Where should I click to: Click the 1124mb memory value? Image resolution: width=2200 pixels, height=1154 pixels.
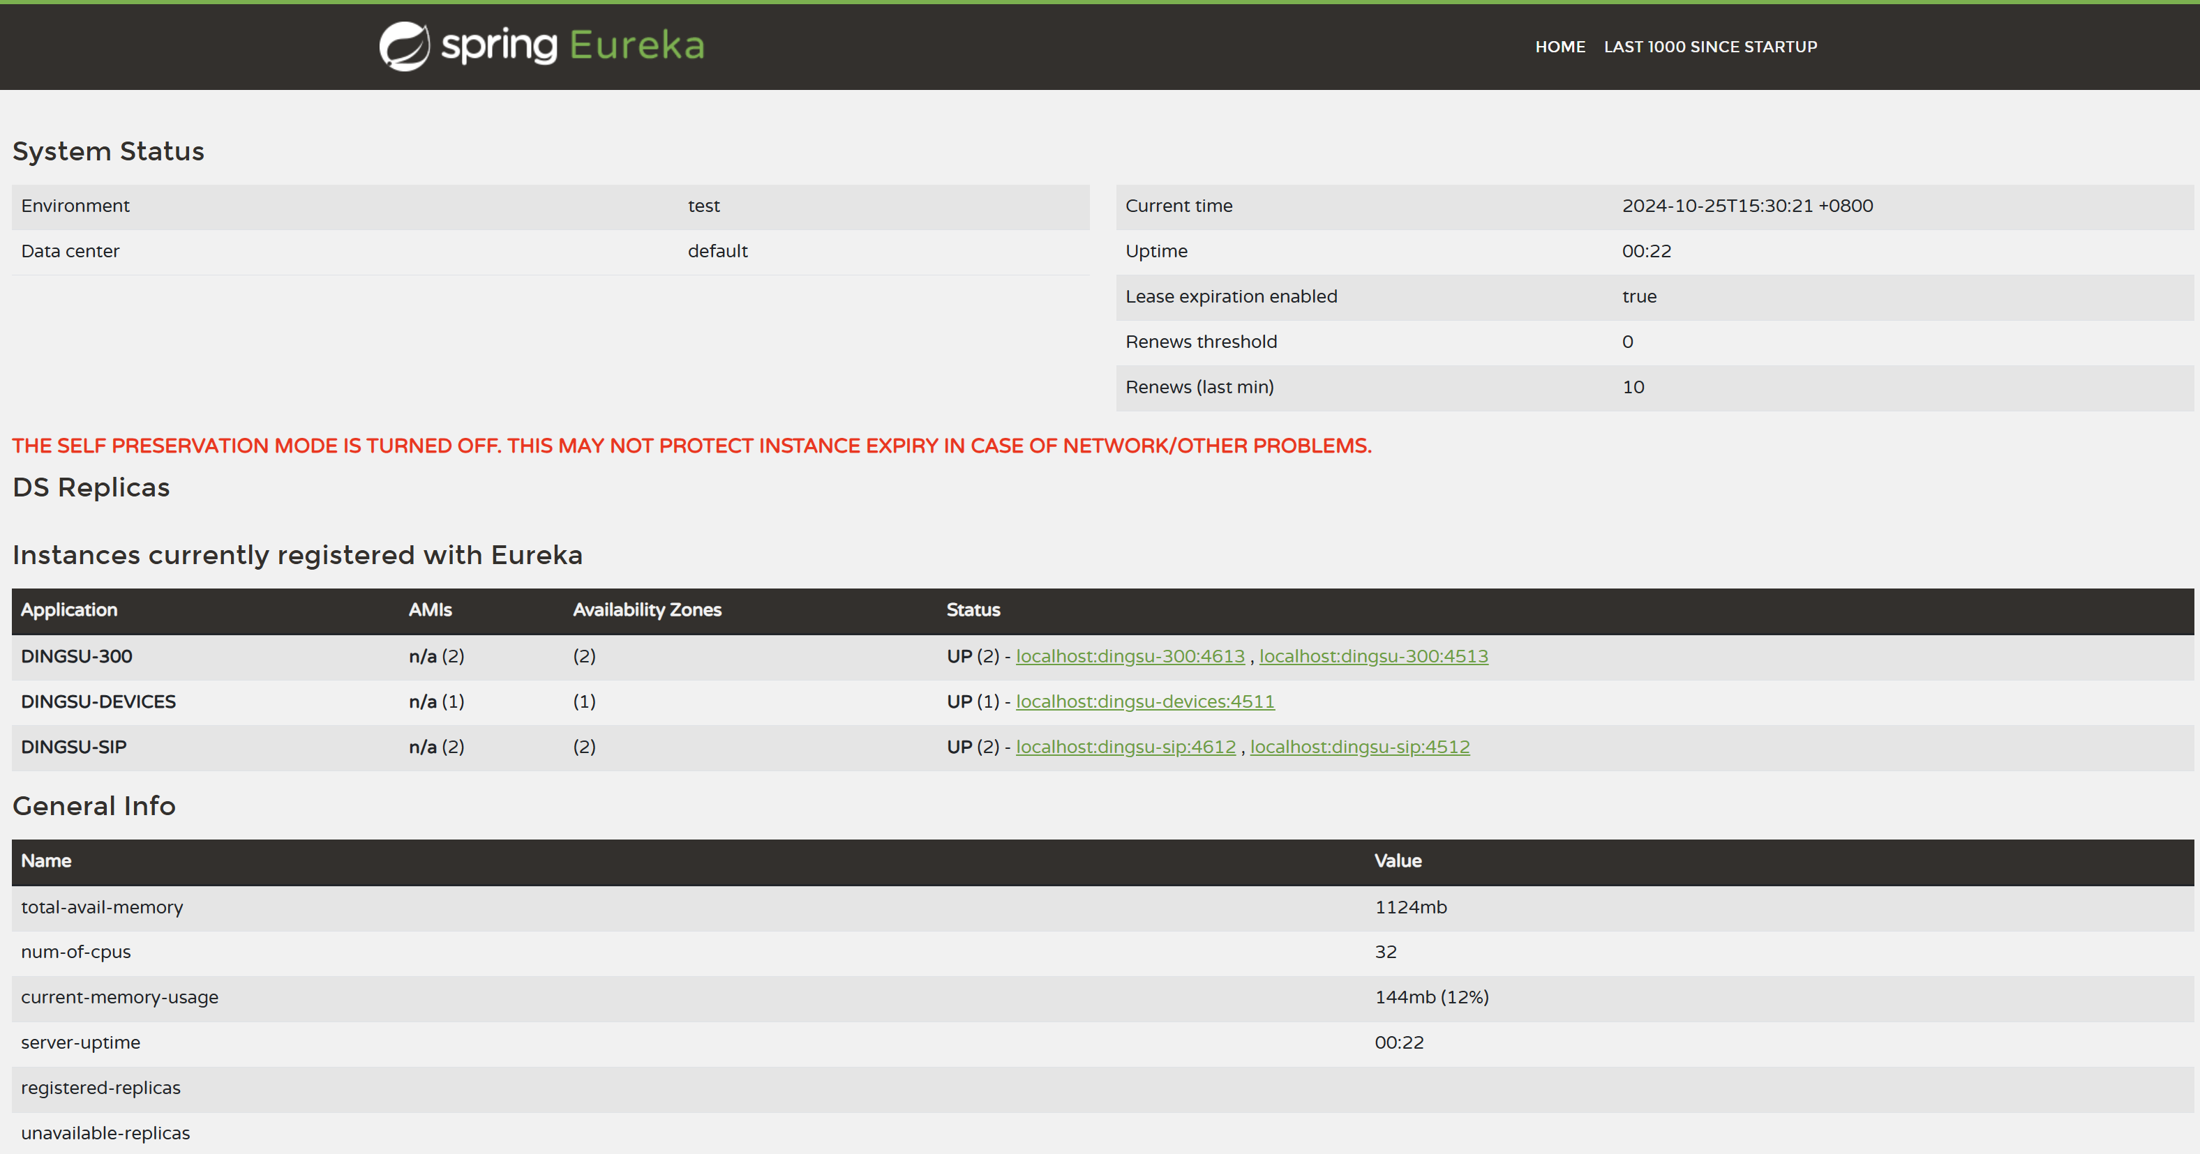pos(1410,907)
